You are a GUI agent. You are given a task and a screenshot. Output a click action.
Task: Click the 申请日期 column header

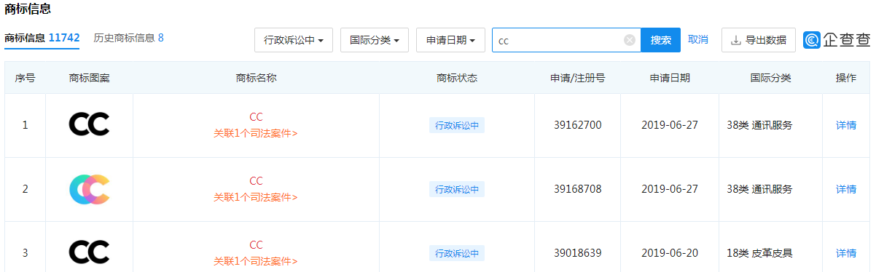(x=670, y=78)
